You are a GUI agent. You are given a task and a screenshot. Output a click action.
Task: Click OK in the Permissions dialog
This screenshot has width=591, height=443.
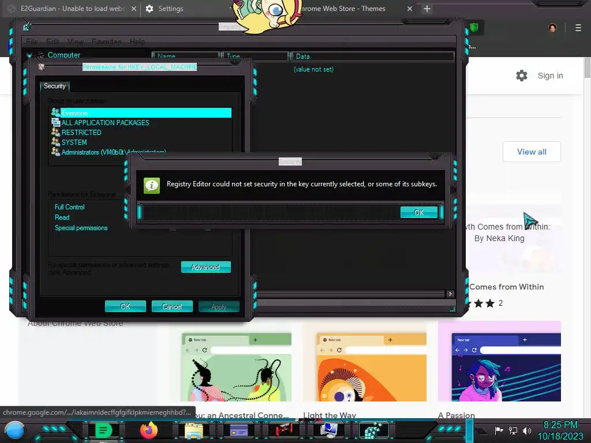click(x=125, y=306)
